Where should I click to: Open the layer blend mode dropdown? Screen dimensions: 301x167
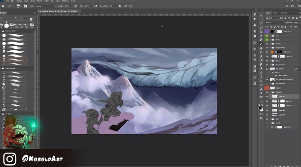(x=275, y=23)
